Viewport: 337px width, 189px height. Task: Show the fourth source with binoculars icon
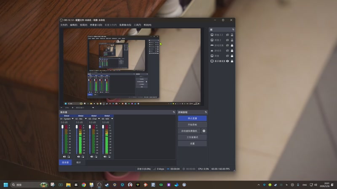(x=227, y=50)
